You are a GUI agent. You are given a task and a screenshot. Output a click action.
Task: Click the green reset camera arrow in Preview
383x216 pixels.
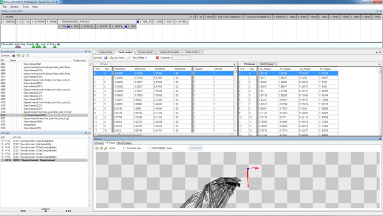101,148
